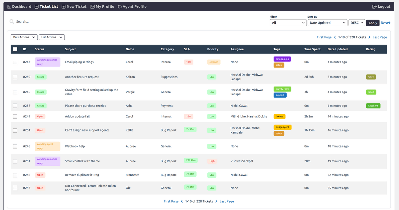Click the 'Good' rating badge

point(371,92)
